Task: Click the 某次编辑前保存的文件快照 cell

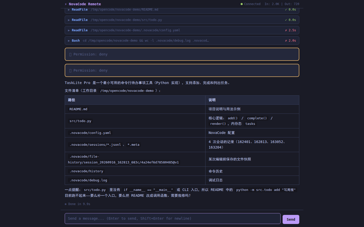Action: pos(252,159)
